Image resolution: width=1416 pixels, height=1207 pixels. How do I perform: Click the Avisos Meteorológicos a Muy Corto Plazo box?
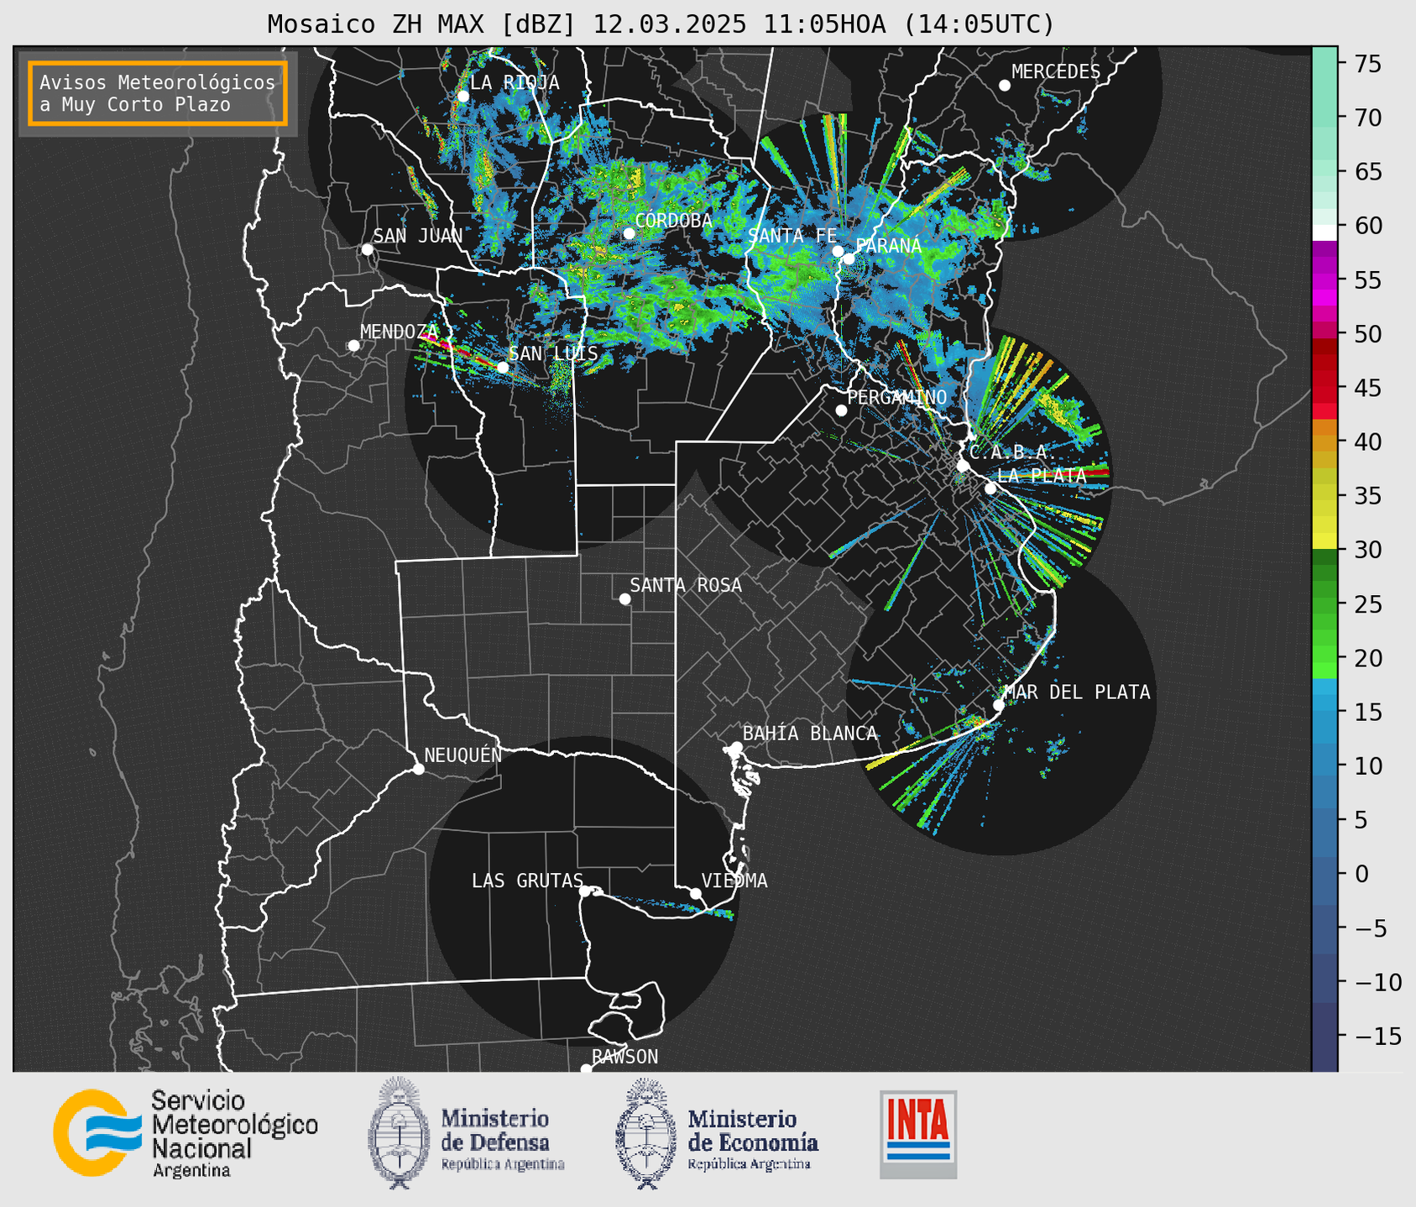click(158, 92)
